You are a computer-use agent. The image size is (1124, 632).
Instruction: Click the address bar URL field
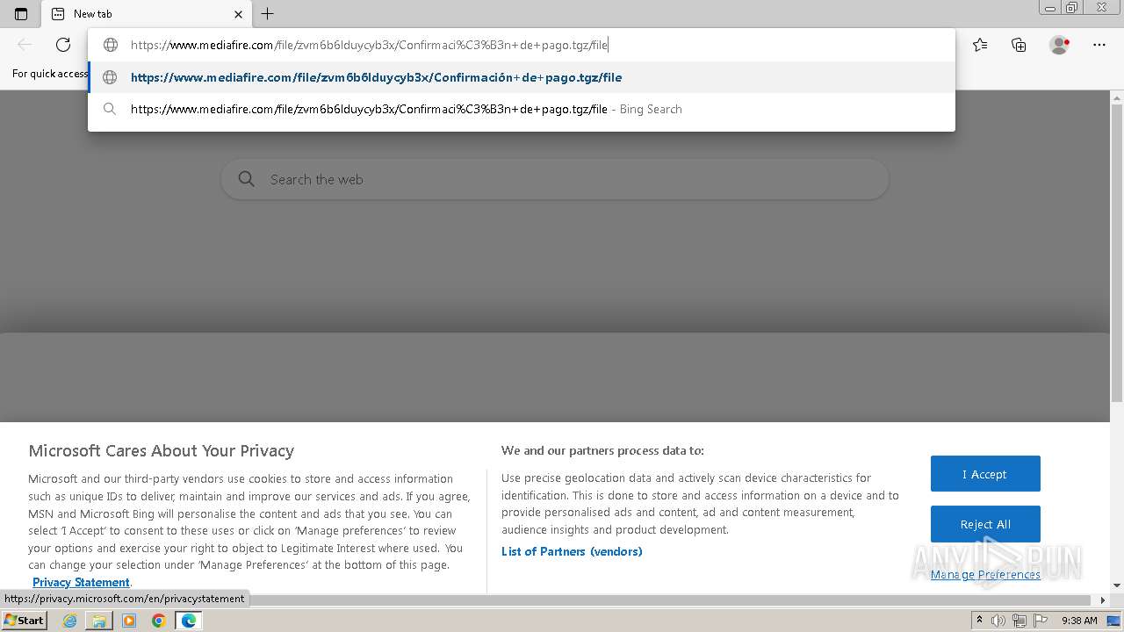click(521, 45)
